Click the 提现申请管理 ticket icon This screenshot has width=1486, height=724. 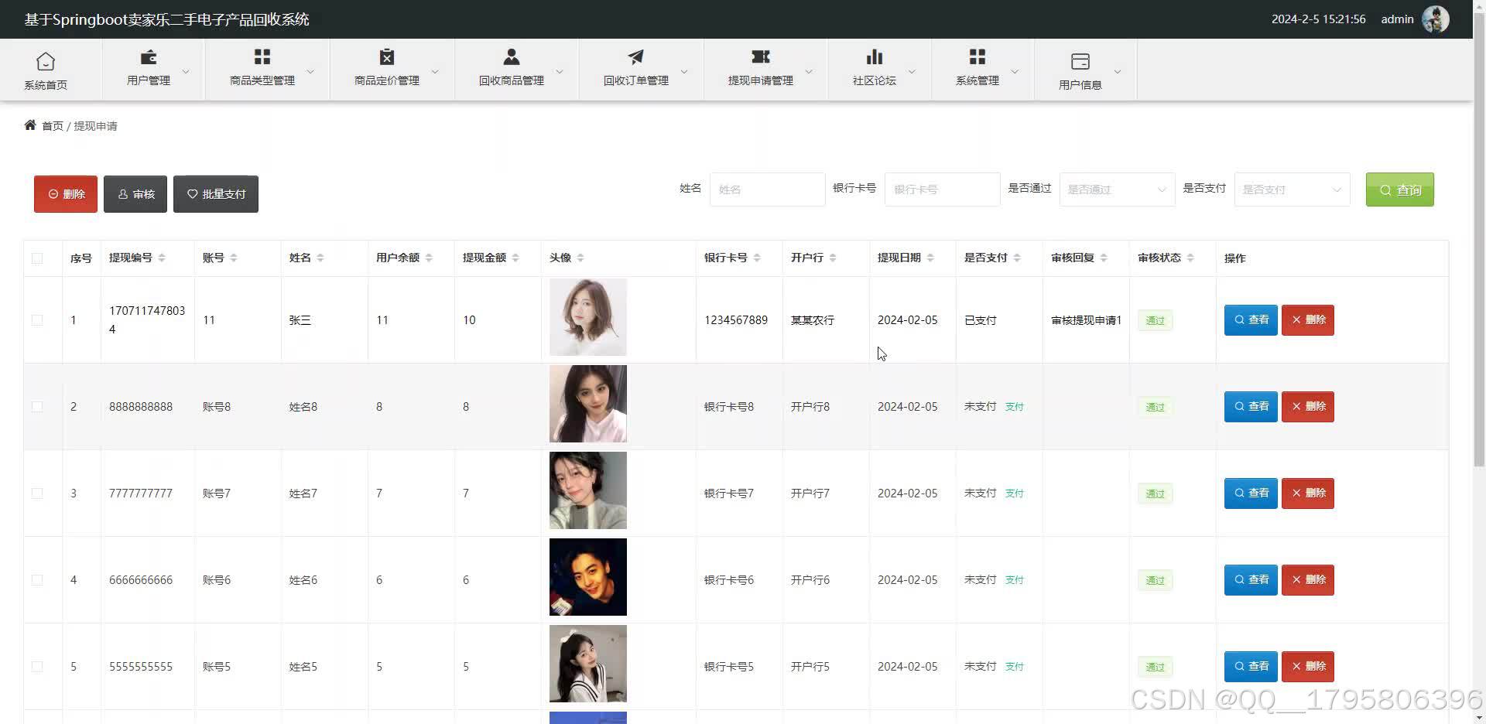coord(761,56)
